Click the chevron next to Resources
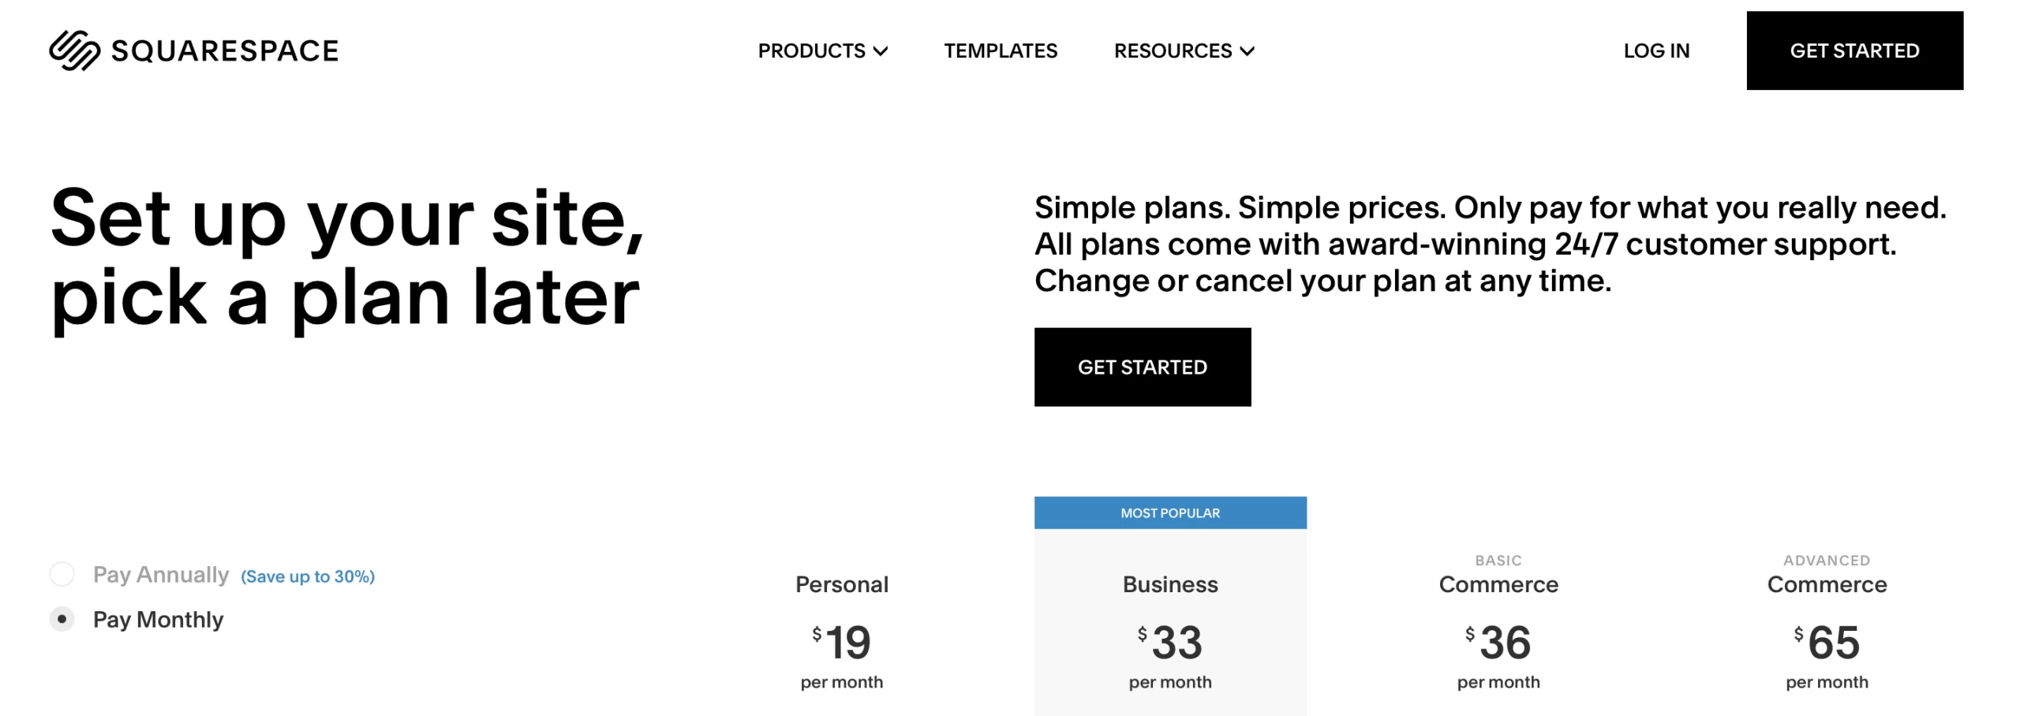This screenshot has height=716, width=2020. click(1247, 51)
